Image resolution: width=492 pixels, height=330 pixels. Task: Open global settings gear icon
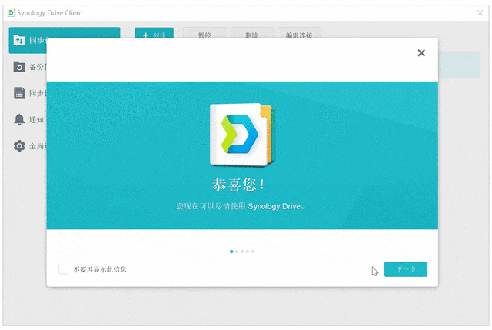[x=19, y=146]
